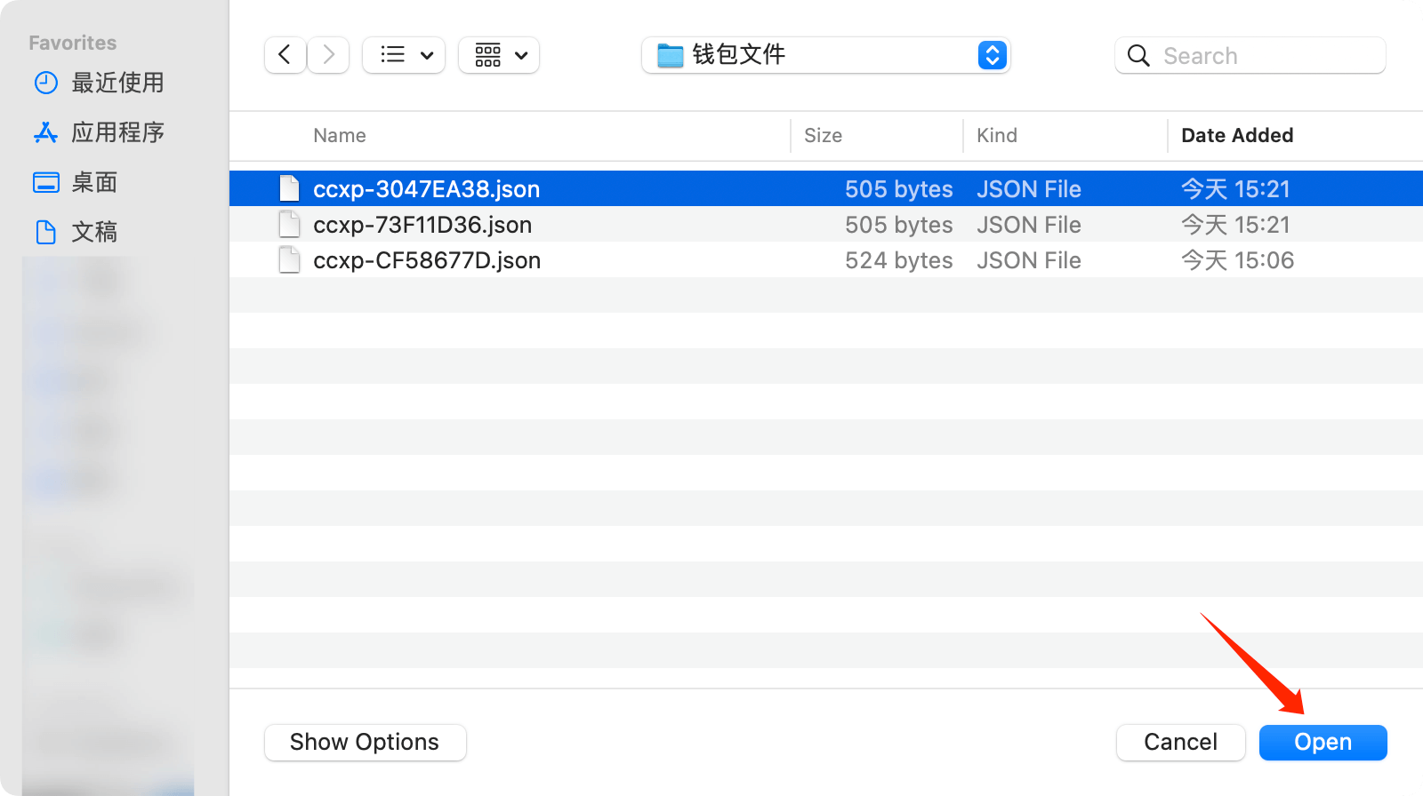Click the file icon of ccxp-73F11D36.json

(x=289, y=225)
